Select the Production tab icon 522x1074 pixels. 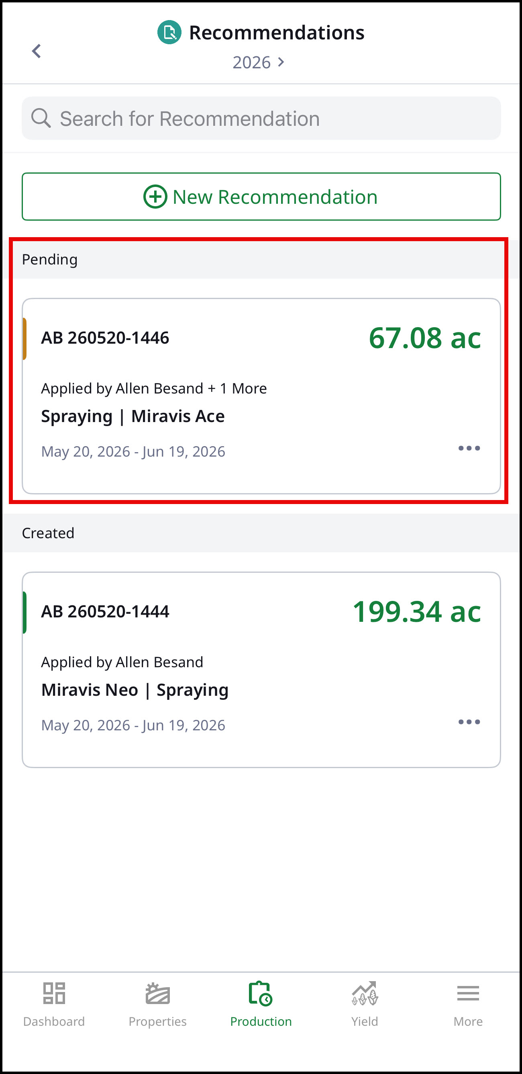click(260, 993)
